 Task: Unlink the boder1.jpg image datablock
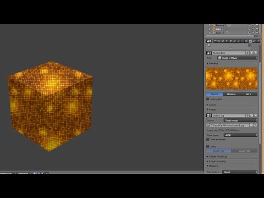coord(255,116)
